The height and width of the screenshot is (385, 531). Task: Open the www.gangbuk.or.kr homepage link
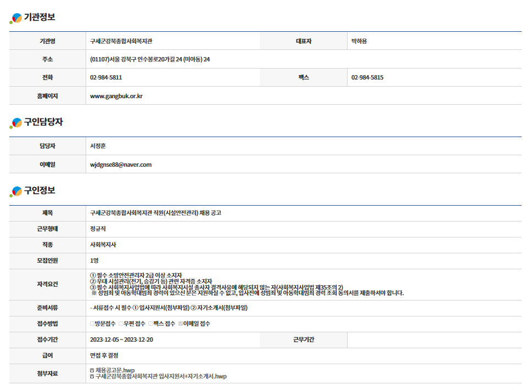click(x=116, y=96)
